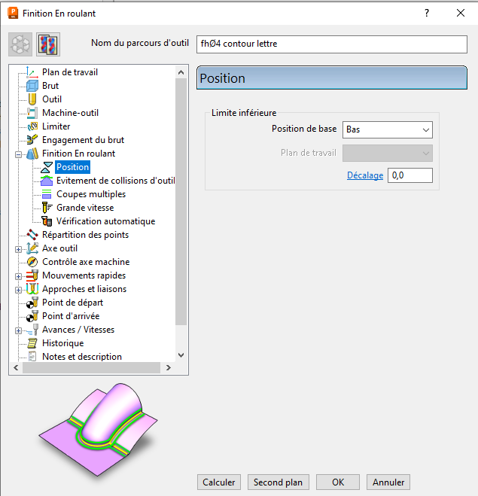
Task: Collapse the Finition En roulant node
Action: click(x=18, y=155)
